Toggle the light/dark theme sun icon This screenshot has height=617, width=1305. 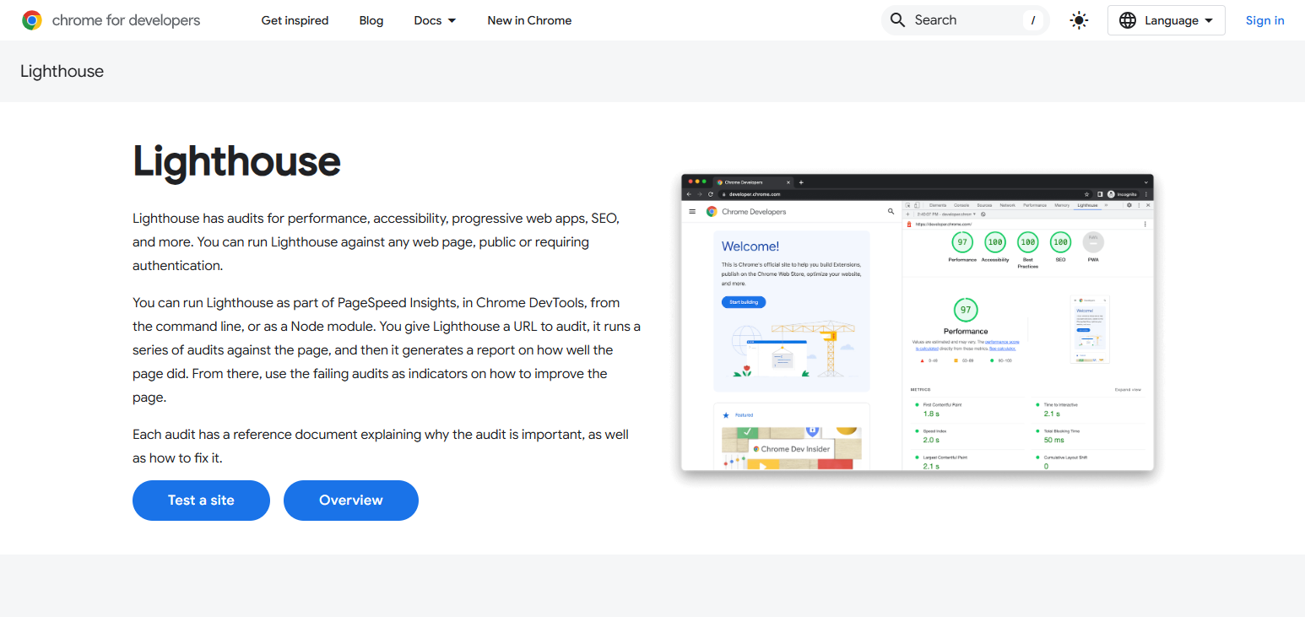point(1079,20)
